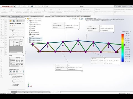Click Включить изображение в отчет
The image size is (133, 99).
(x=104, y=12)
